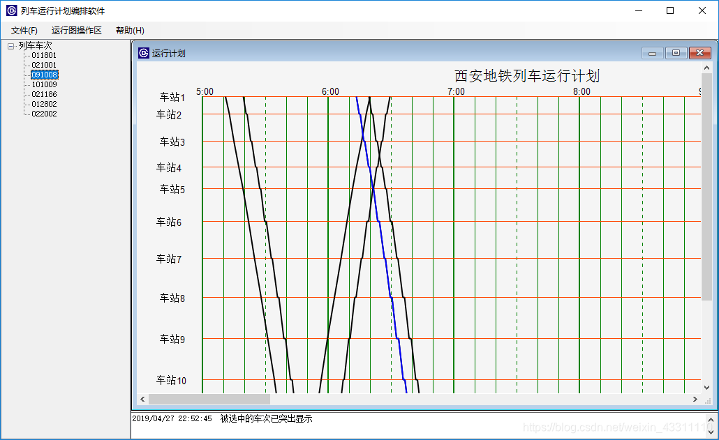Click the 6:00 time label
This screenshot has width=719, height=440.
[330, 91]
